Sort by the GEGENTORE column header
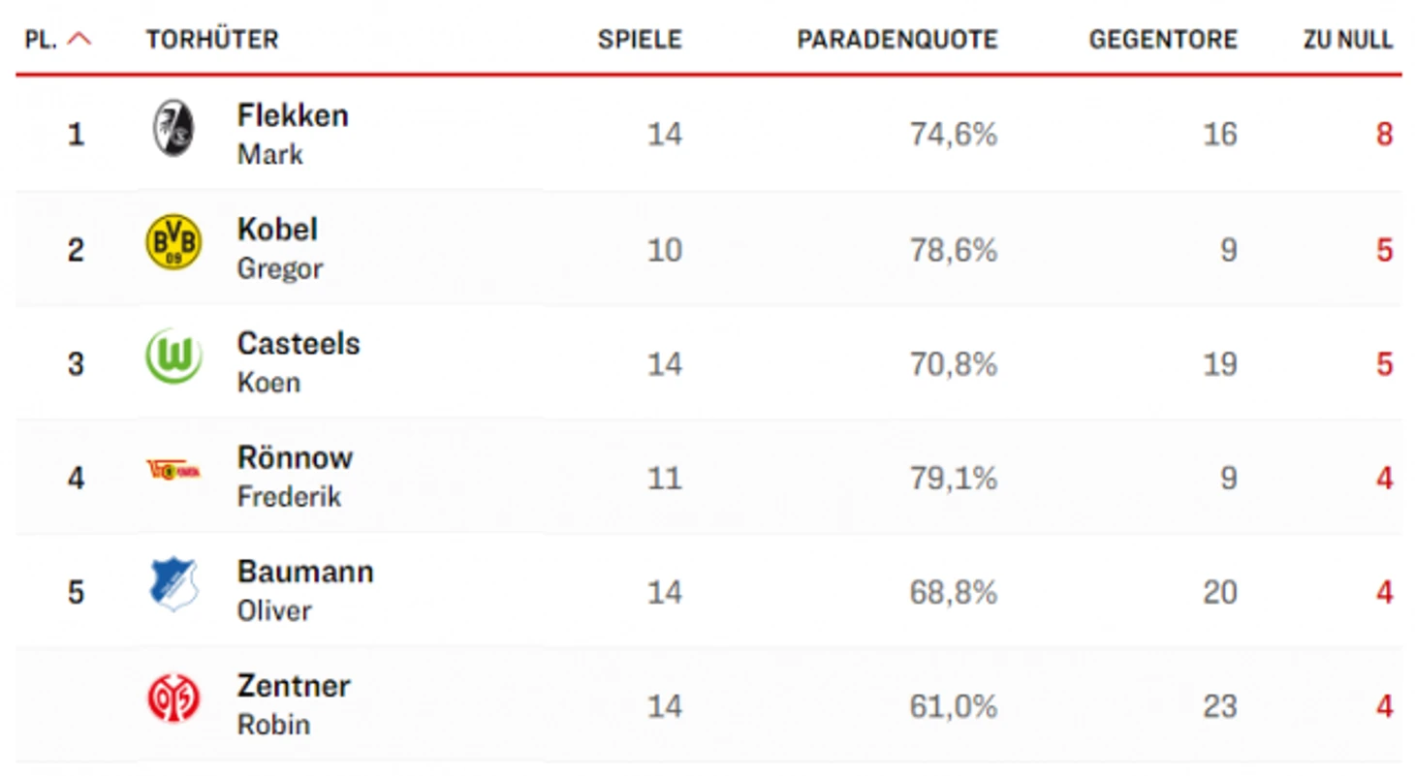Image resolution: width=1415 pixels, height=776 pixels. 1163,40
